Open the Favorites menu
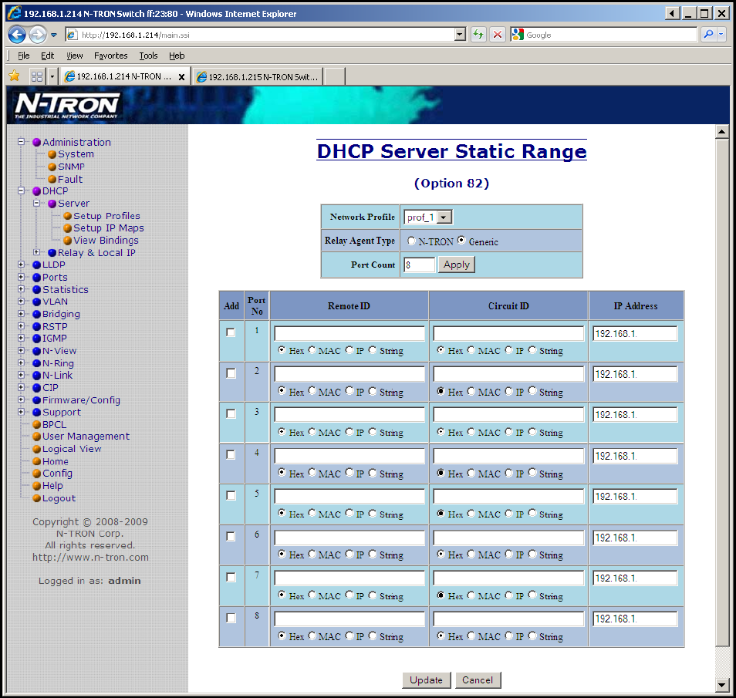Viewport: 736px width, 698px height. click(110, 56)
